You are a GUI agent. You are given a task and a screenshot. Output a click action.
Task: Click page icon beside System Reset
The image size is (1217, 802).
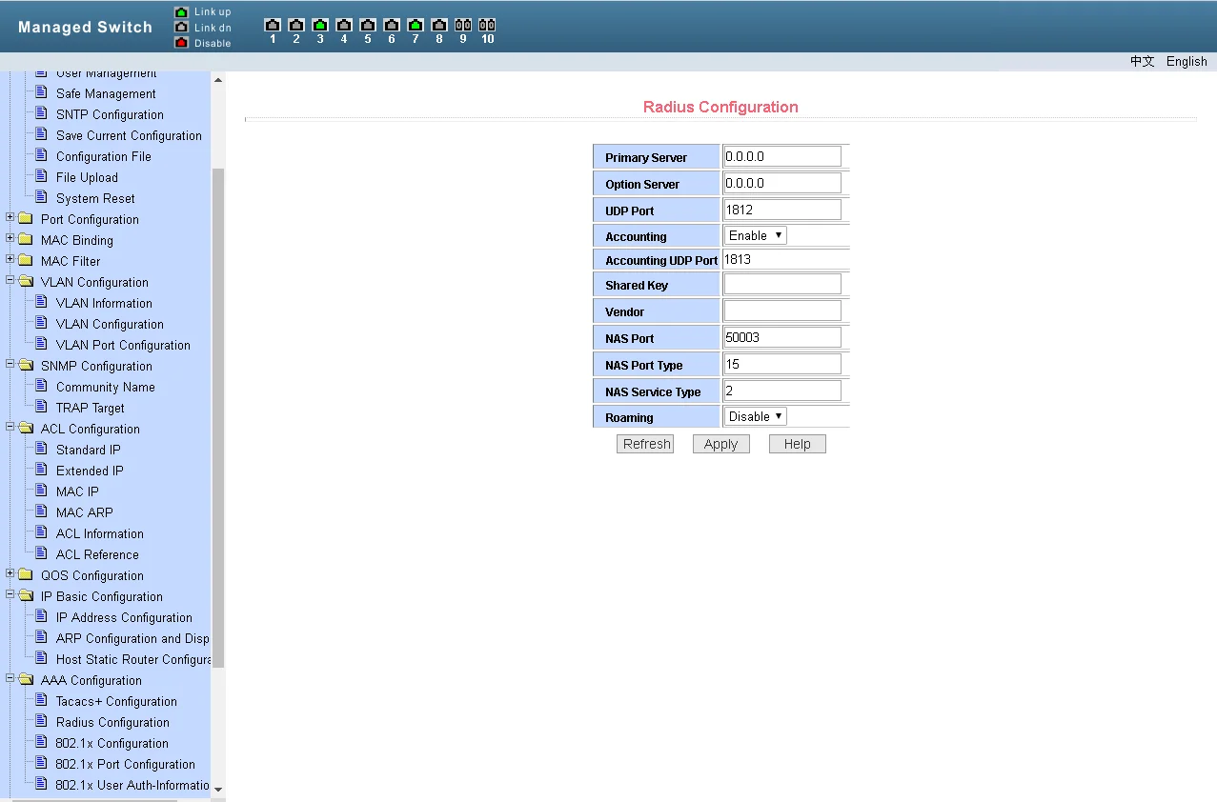pos(41,197)
